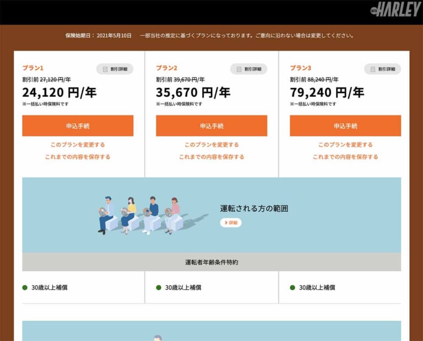Screen dimensions: 423x341
Task: Open Plan 3 discount details (割引詳細)
Action: (x=382, y=69)
